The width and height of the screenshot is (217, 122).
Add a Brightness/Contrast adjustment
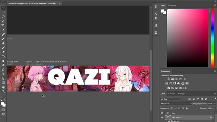click(x=169, y=79)
